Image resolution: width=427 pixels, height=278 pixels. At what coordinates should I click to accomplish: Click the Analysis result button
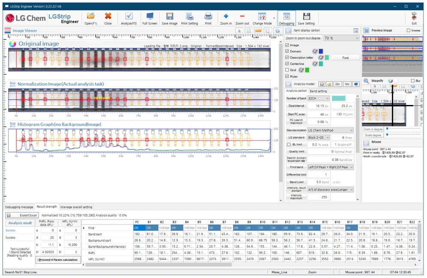pos(20,223)
